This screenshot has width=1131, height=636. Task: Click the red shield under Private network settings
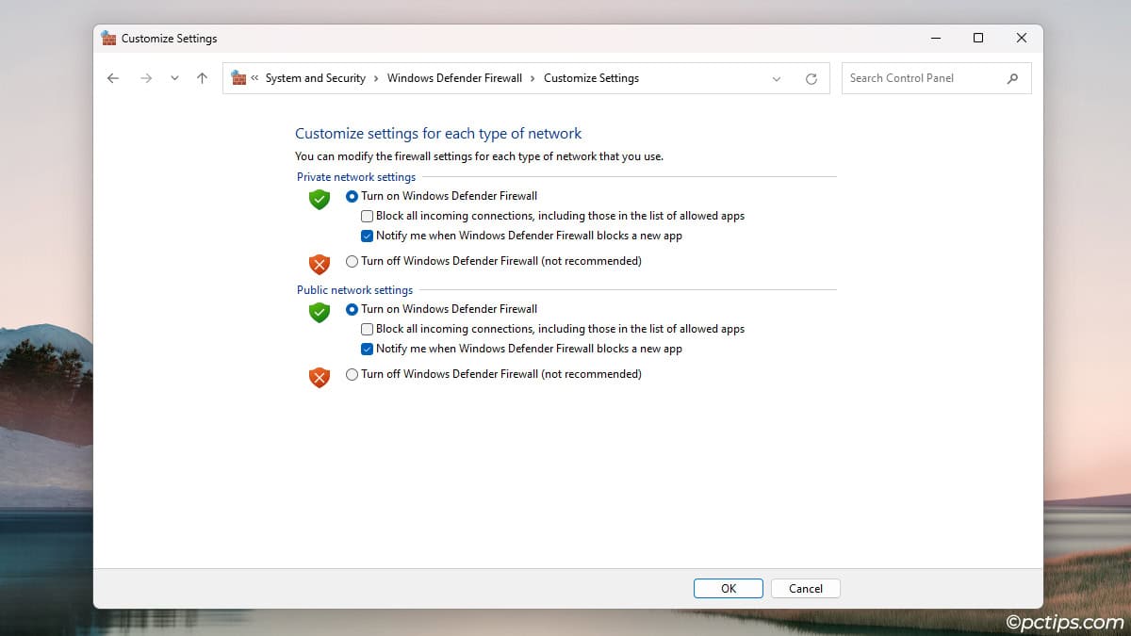click(318, 264)
